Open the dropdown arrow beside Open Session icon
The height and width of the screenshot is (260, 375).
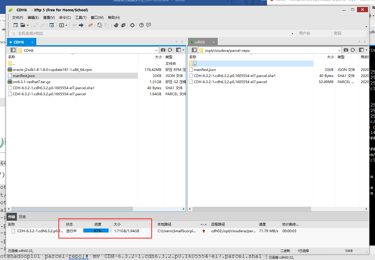[28, 25]
